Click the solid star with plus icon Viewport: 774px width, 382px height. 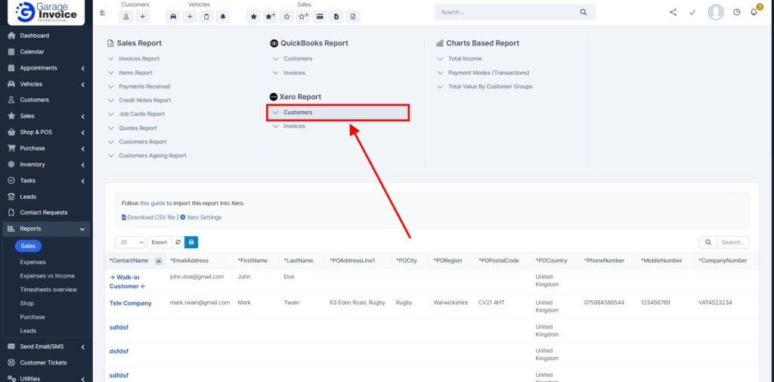pos(270,17)
